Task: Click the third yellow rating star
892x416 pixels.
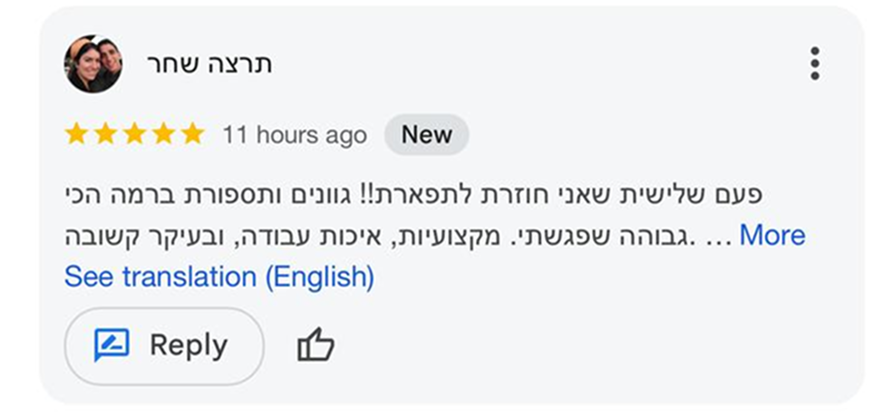Action: (135, 134)
